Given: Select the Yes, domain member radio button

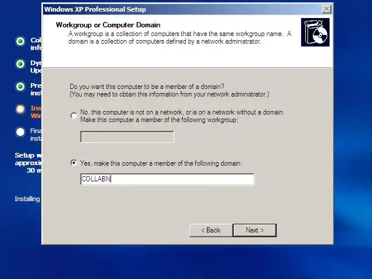Looking at the screenshot, I should pyautogui.click(x=74, y=163).
